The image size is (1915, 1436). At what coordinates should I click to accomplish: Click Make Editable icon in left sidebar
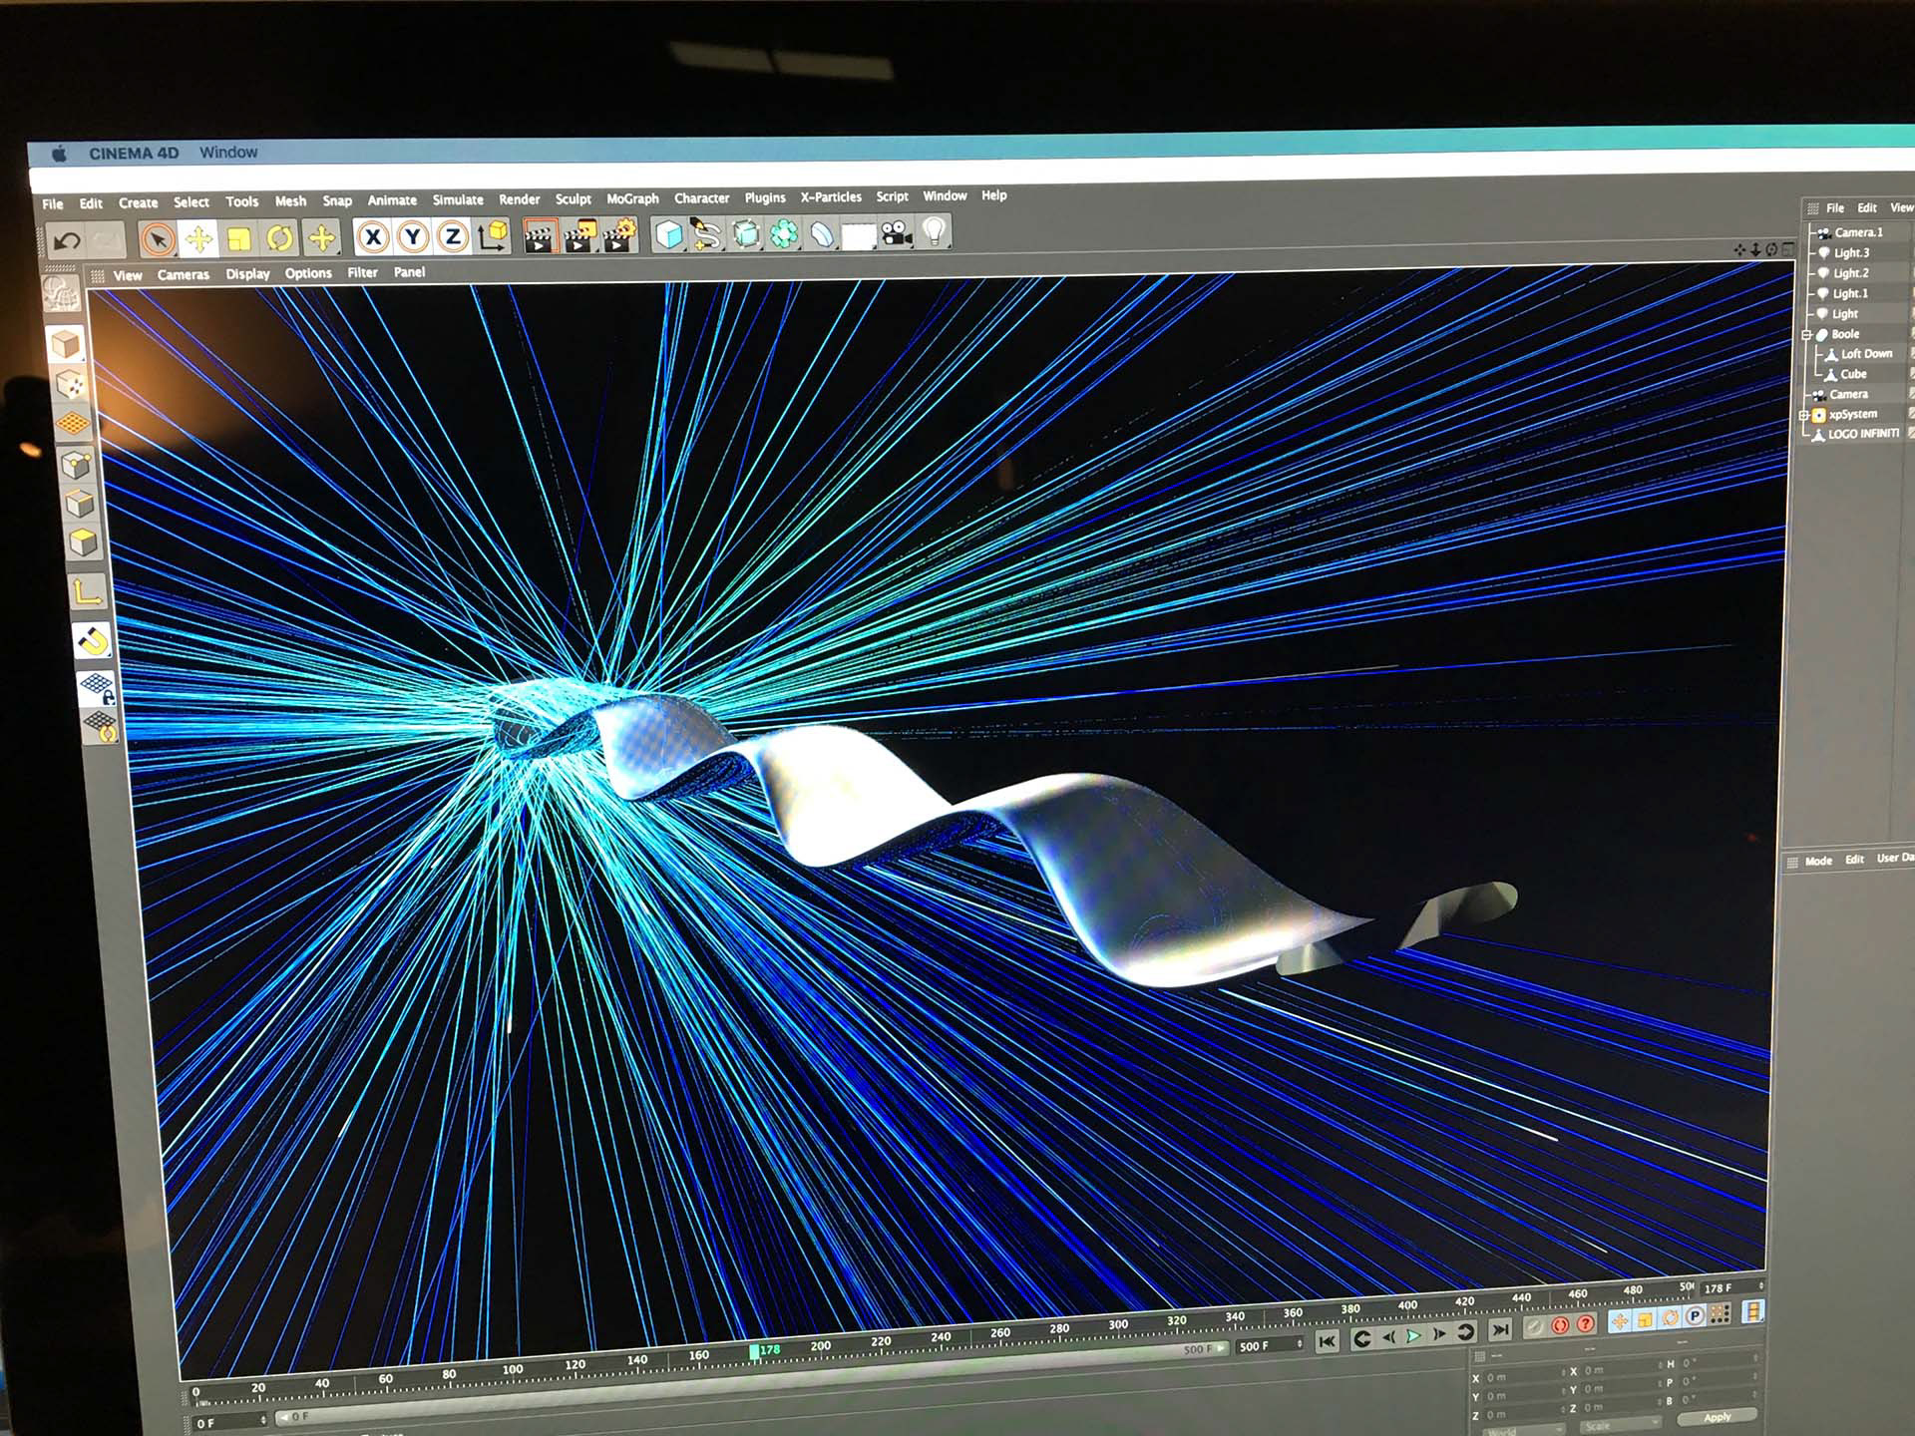point(62,294)
